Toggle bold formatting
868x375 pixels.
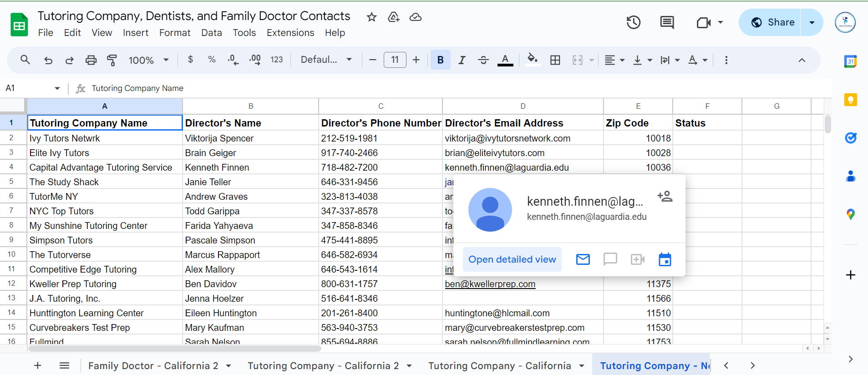click(441, 60)
